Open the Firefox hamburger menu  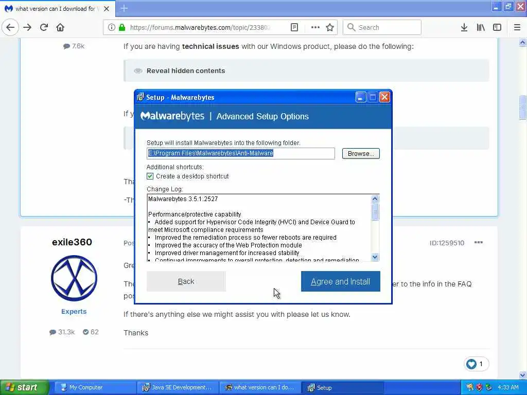click(x=517, y=27)
